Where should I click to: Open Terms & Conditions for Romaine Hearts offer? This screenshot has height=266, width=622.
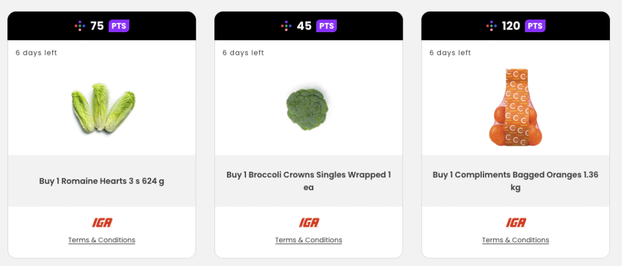(101, 240)
